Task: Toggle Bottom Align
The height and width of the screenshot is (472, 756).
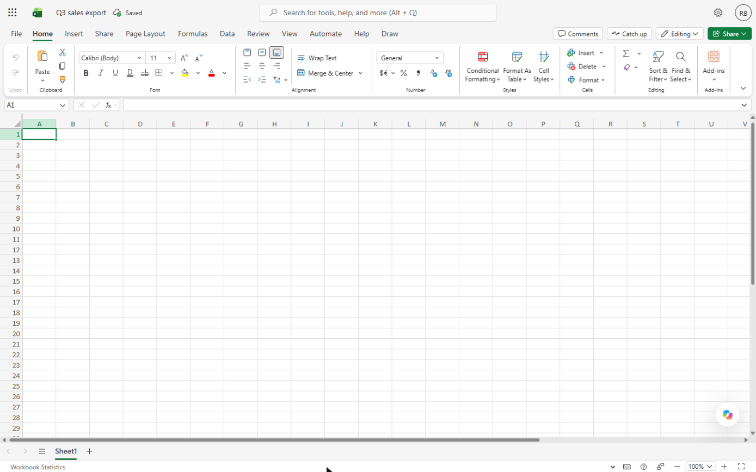Action: point(276,53)
